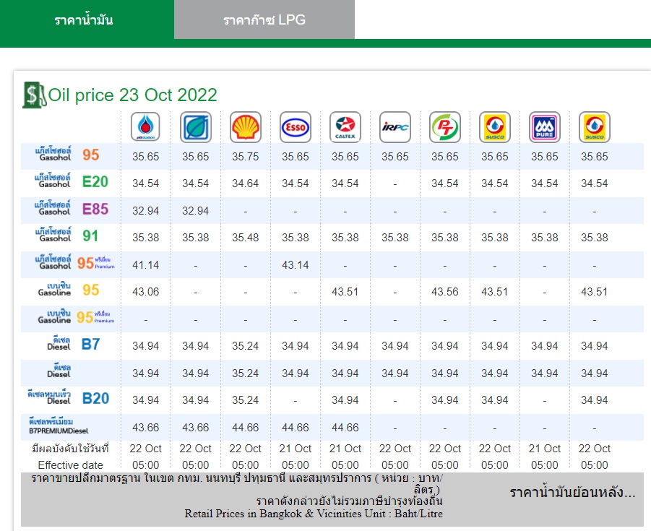Select the Gasoline 95 row label
Screen dimensions: 651x531
69,290
